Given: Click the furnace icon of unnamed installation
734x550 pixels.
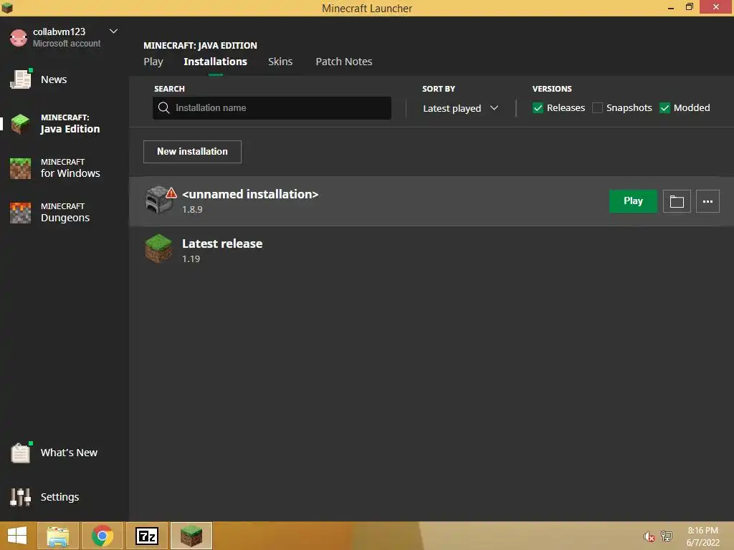Looking at the screenshot, I should (158, 200).
